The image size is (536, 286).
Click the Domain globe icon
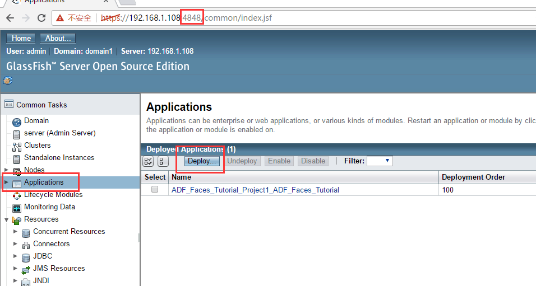click(x=17, y=122)
